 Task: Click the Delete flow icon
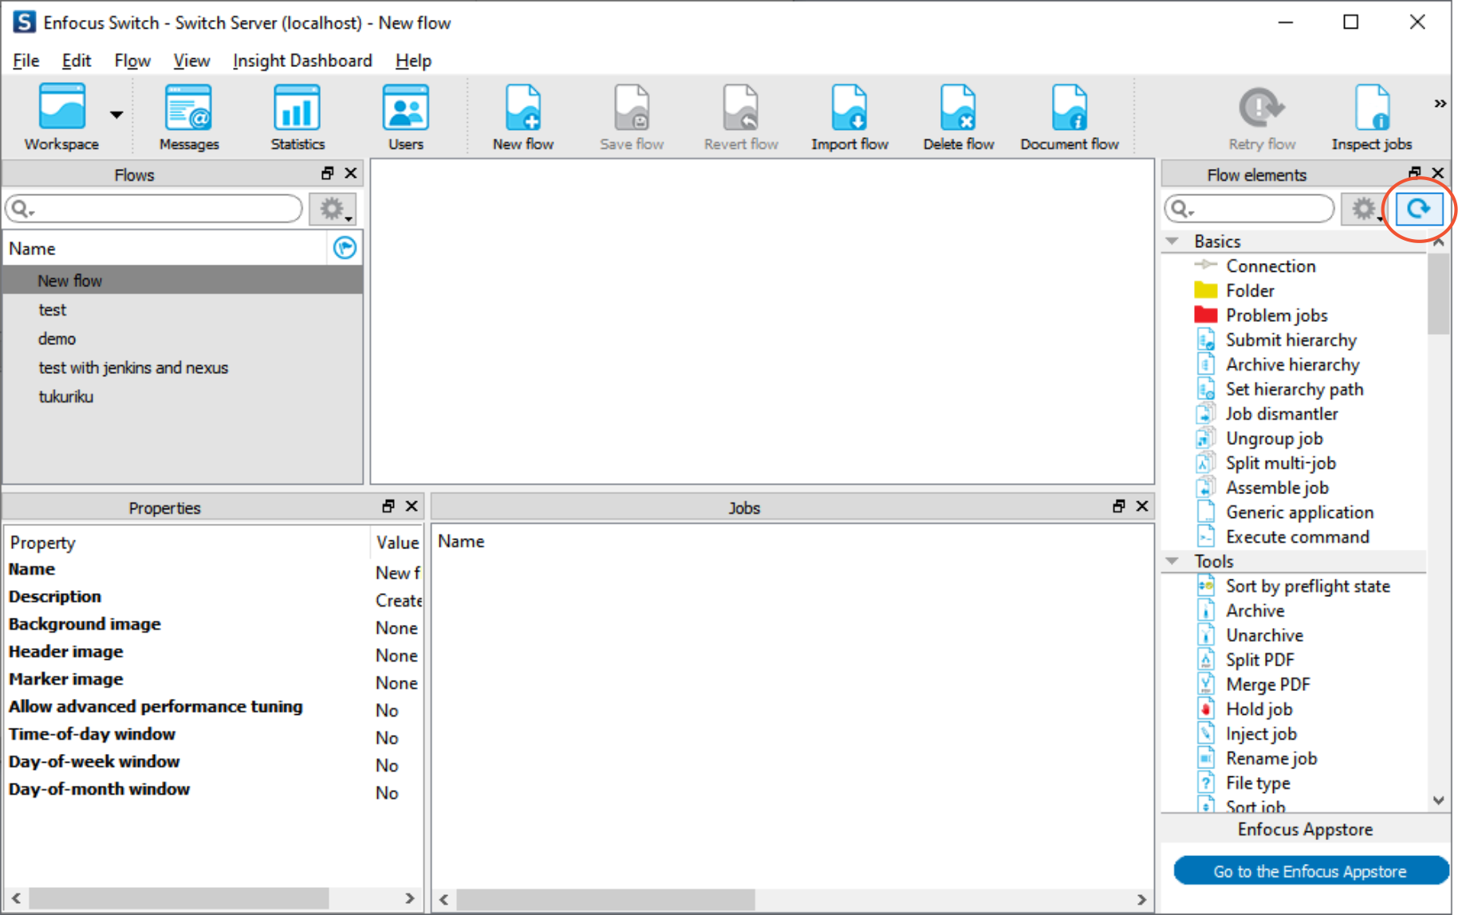(x=957, y=112)
